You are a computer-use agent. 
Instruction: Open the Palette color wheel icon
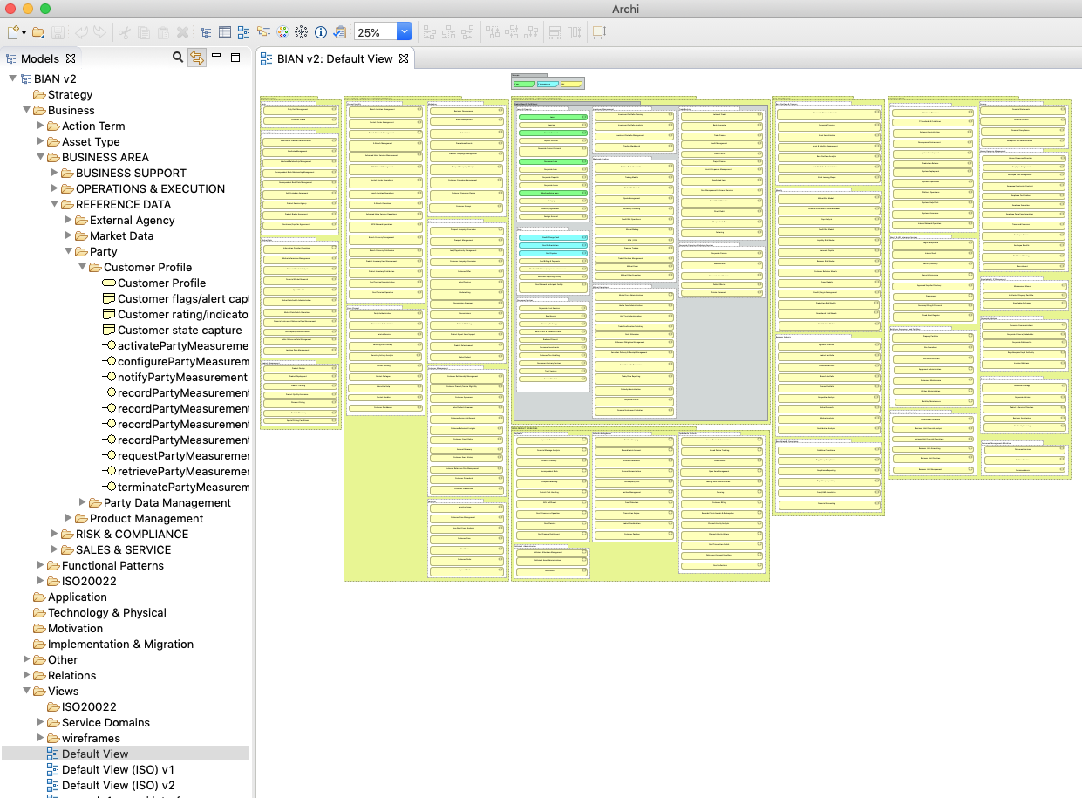tap(282, 32)
